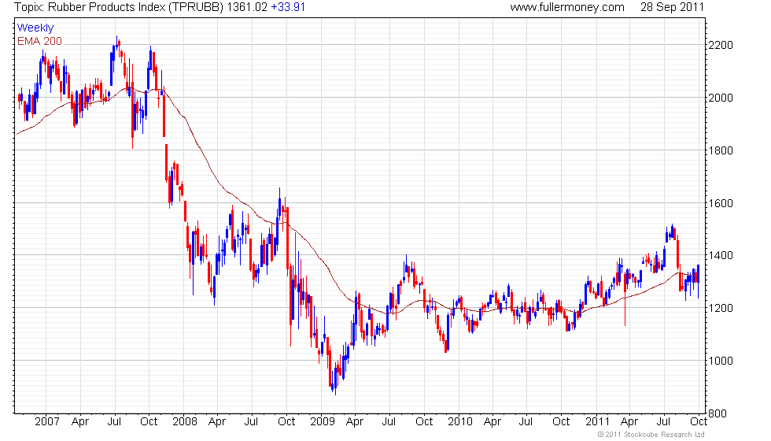Click the 'Jul' label just after 2007's Apr
771x441 pixels.
[114, 422]
